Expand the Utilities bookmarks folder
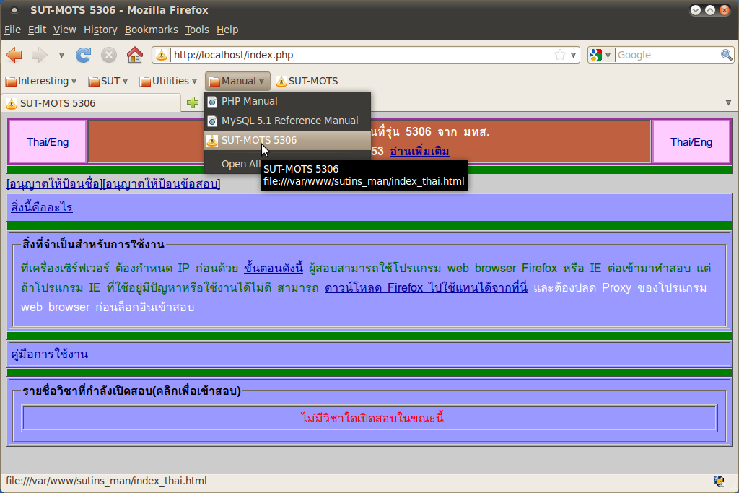The image size is (739, 493). (x=168, y=81)
